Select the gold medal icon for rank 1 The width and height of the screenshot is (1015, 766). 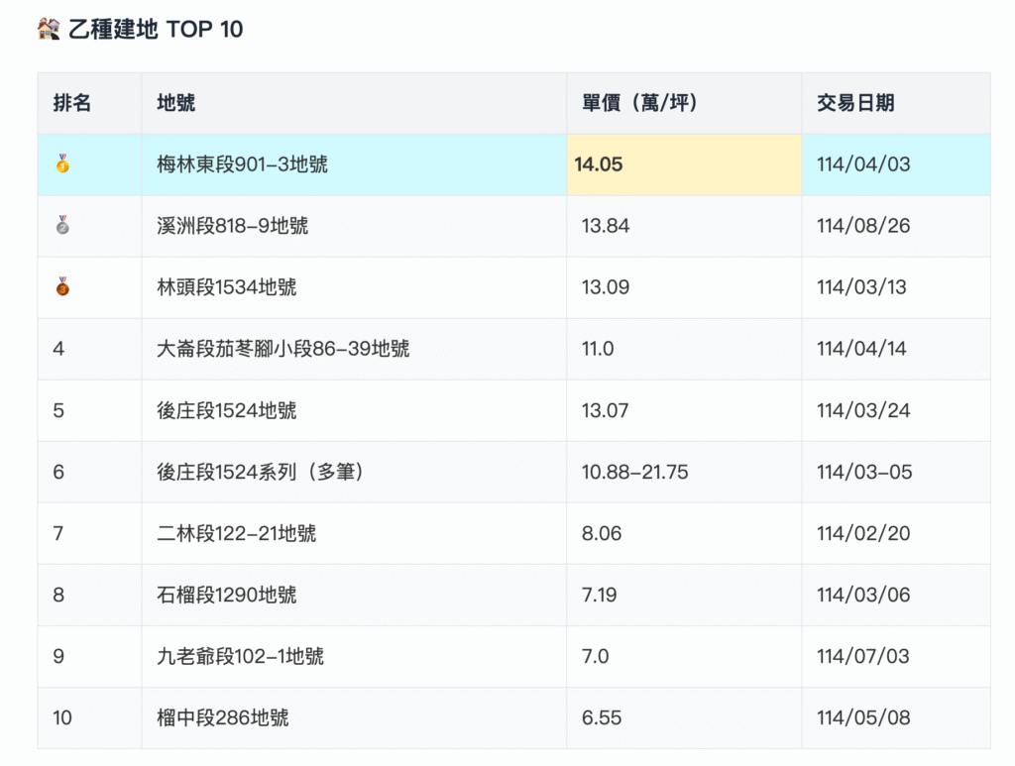coord(62,164)
